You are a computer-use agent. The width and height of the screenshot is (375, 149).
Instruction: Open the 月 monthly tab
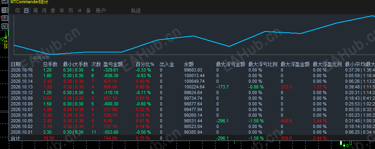[44, 10]
